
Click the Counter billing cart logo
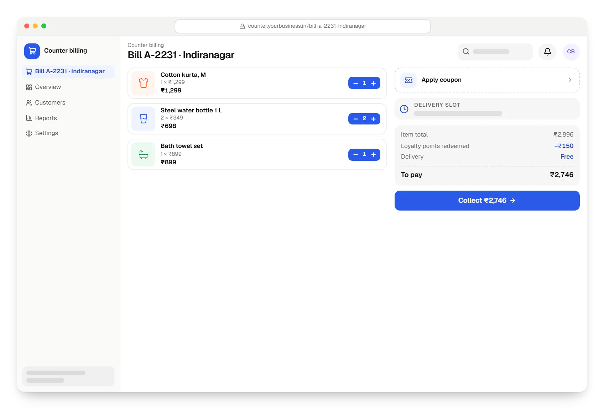pos(32,51)
